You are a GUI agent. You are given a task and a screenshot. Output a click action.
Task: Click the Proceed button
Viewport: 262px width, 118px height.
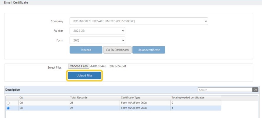point(86,50)
